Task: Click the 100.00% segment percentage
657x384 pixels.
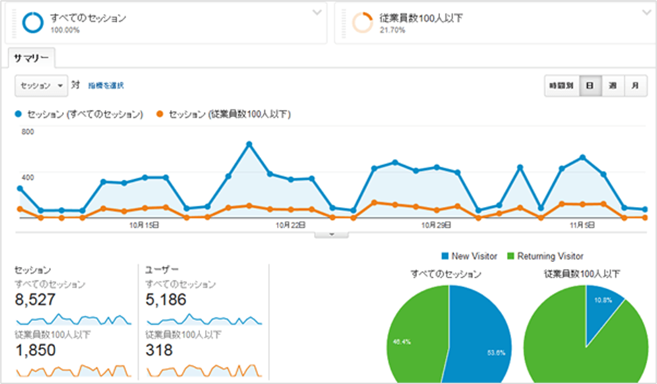Action: pyautogui.click(x=65, y=30)
